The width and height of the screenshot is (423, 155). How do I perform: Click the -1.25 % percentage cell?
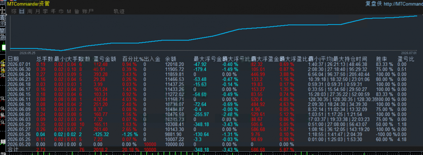pyautogui.click(x=130, y=135)
